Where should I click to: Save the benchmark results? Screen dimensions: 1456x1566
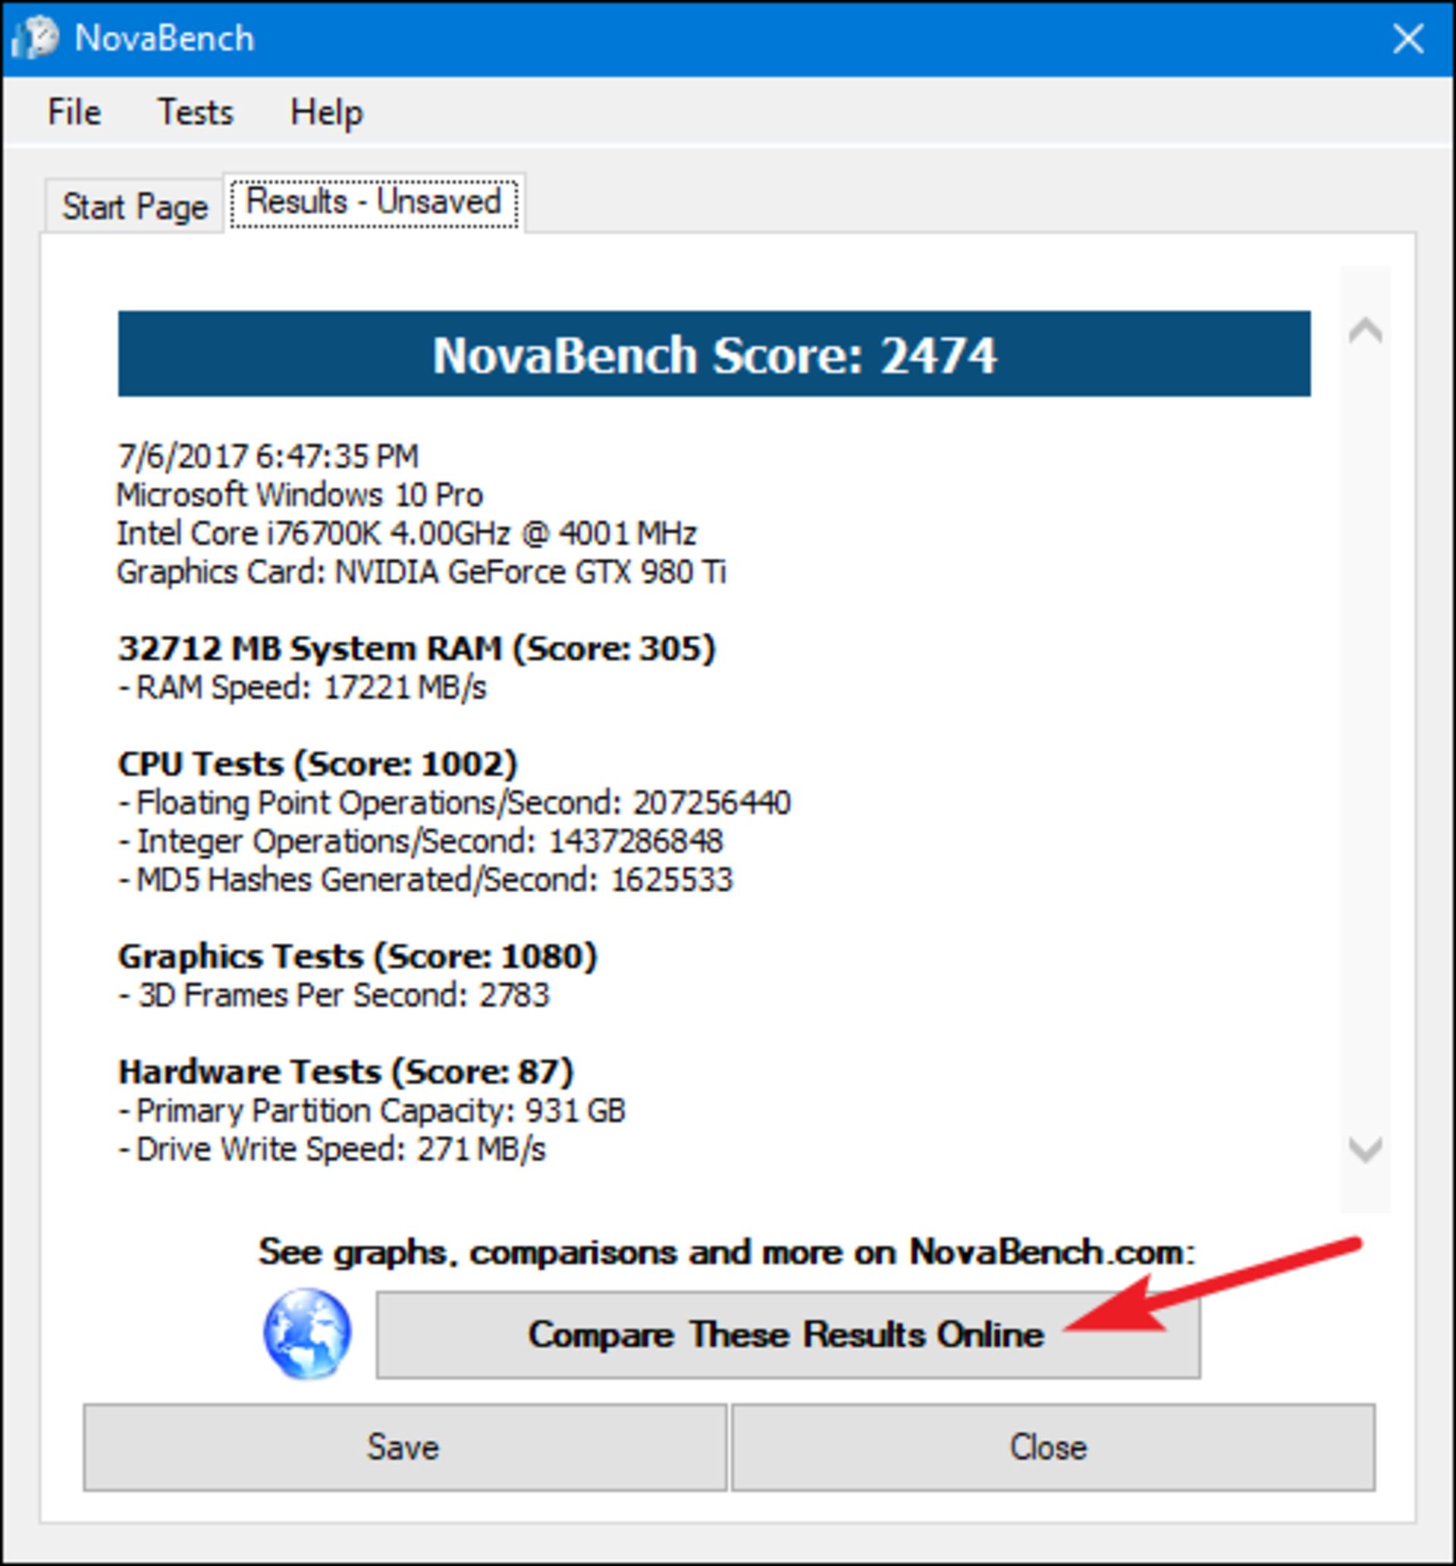coord(405,1447)
